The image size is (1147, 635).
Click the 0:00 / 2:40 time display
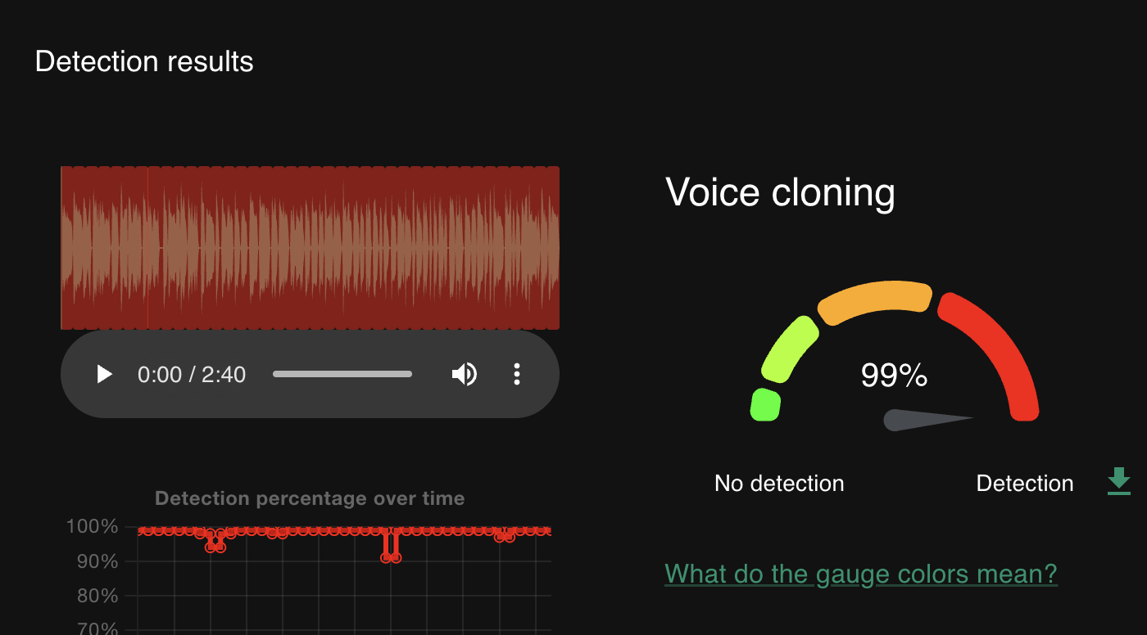pos(192,375)
